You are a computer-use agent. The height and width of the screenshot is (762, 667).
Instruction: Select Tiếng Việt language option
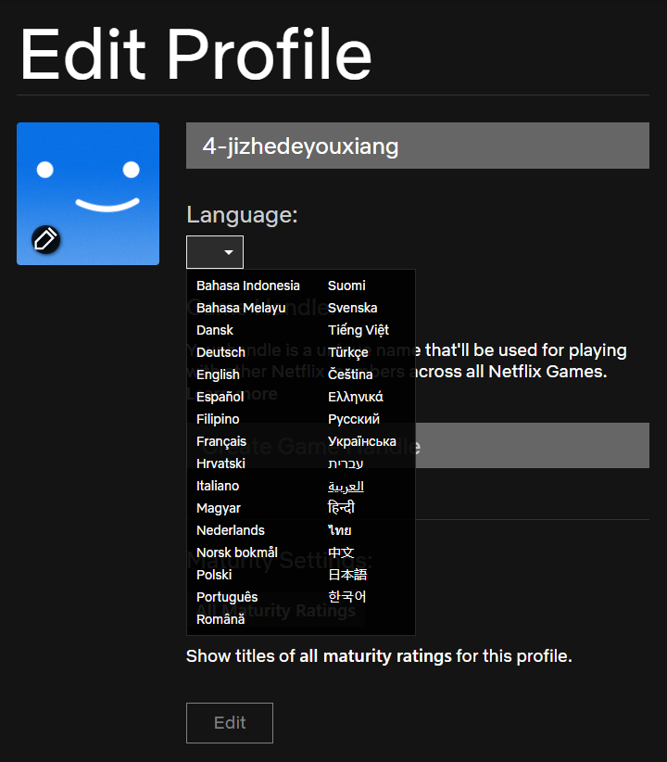coord(359,330)
